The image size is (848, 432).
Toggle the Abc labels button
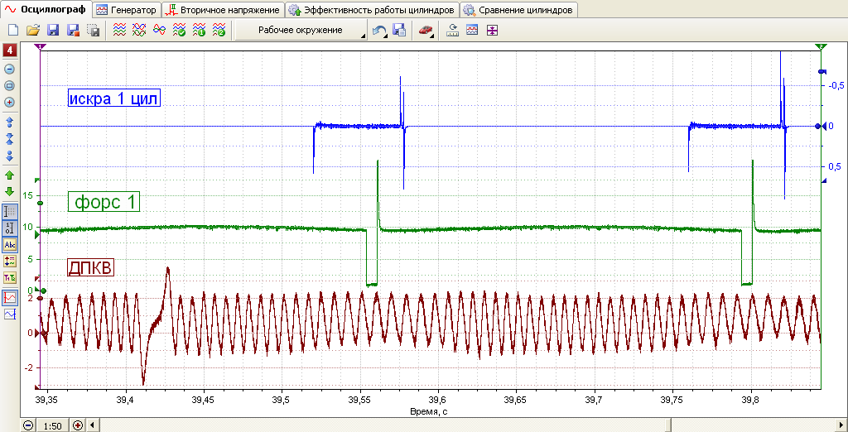tap(10, 245)
